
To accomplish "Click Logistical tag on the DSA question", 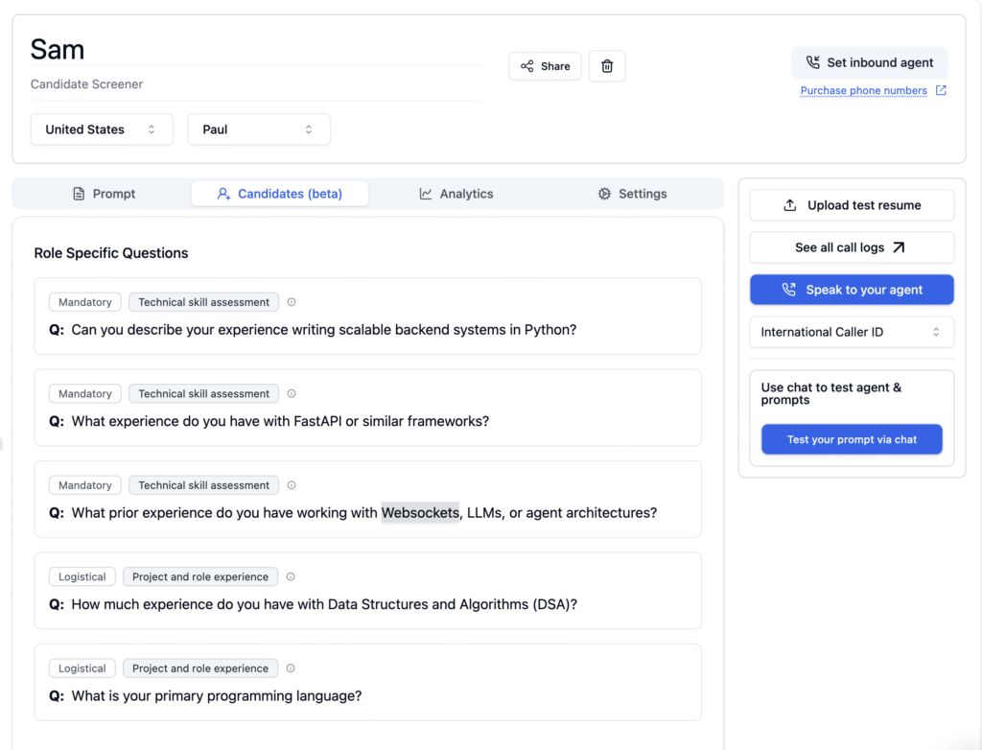I will pos(82,576).
